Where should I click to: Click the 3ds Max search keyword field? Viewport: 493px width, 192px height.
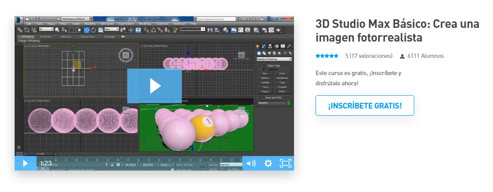216,19
